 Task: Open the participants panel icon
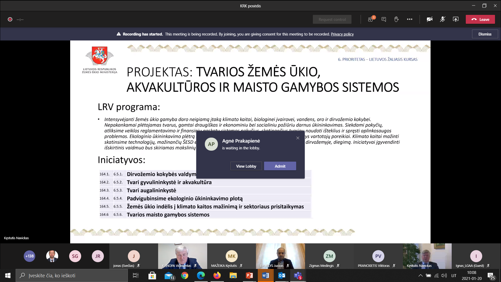coord(371,19)
